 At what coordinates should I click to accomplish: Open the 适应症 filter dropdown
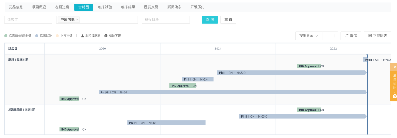point(28,19)
